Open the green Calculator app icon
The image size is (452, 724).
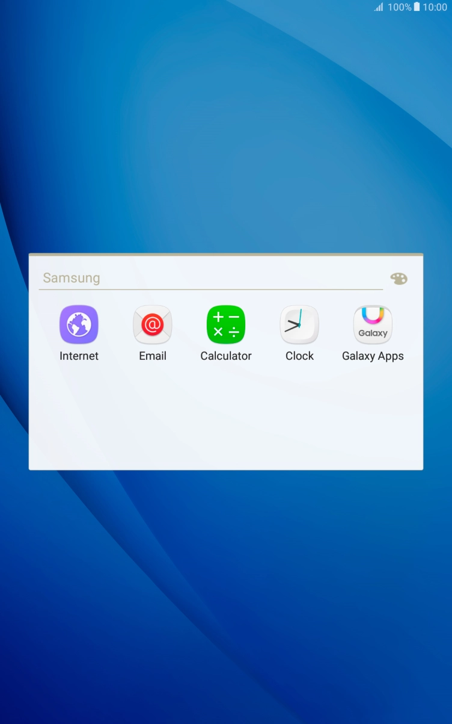(x=226, y=324)
